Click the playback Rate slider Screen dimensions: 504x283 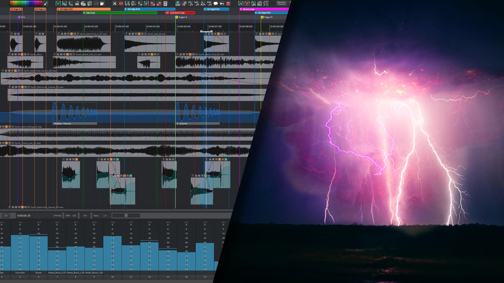126,216
